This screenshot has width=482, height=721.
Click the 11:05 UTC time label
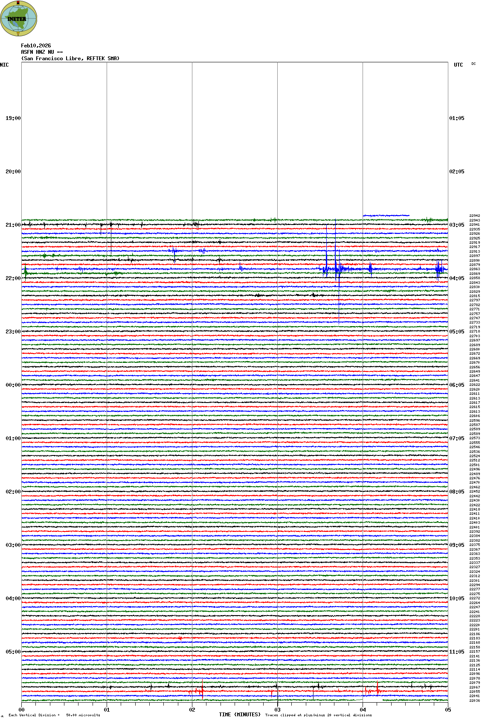[x=457, y=652]
